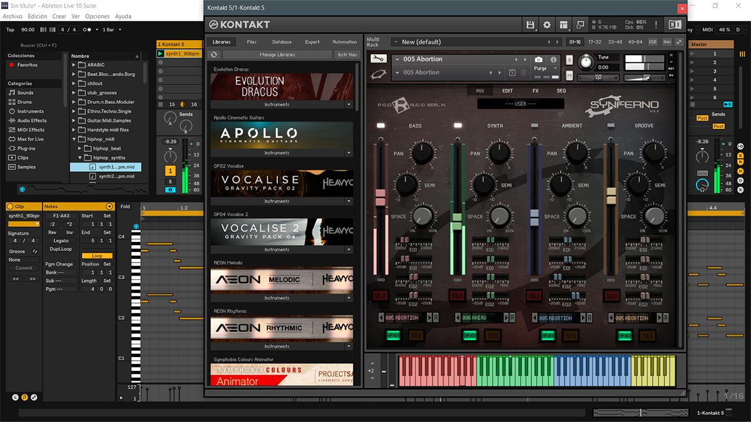Click the Legato button in Notes panel
This screenshot has height=422, width=751.
click(x=61, y=241)
